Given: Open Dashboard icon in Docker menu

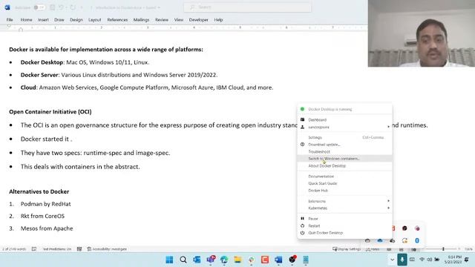Looking at the screenshot, I should point(302,119).
